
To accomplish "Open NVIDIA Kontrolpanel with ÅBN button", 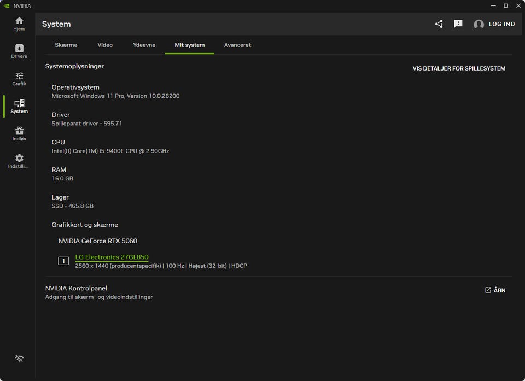I will tap(495, 290).
